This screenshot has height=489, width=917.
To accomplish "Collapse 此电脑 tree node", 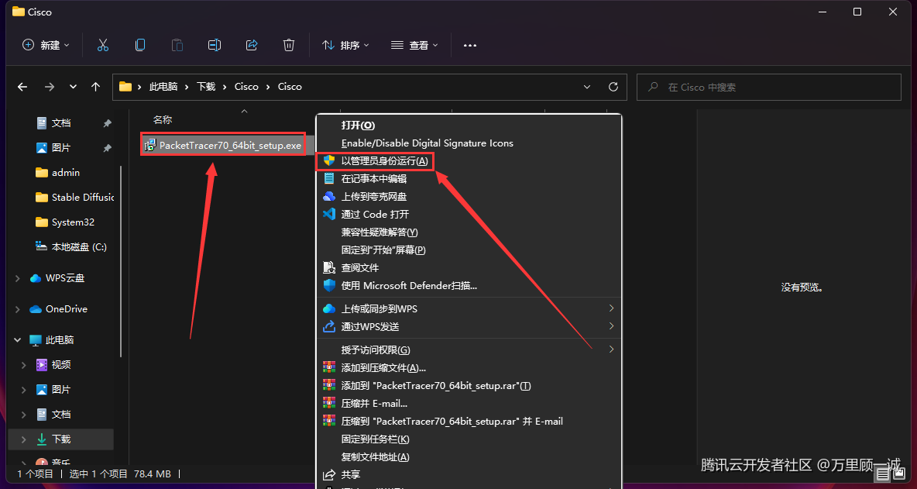I will (18, 340).
